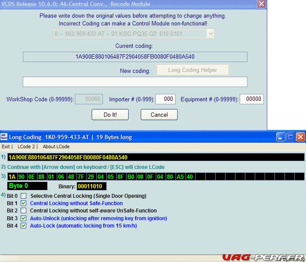Click Auto-Unlock after removing key label

pyautogui.click(x=99, y=218)
